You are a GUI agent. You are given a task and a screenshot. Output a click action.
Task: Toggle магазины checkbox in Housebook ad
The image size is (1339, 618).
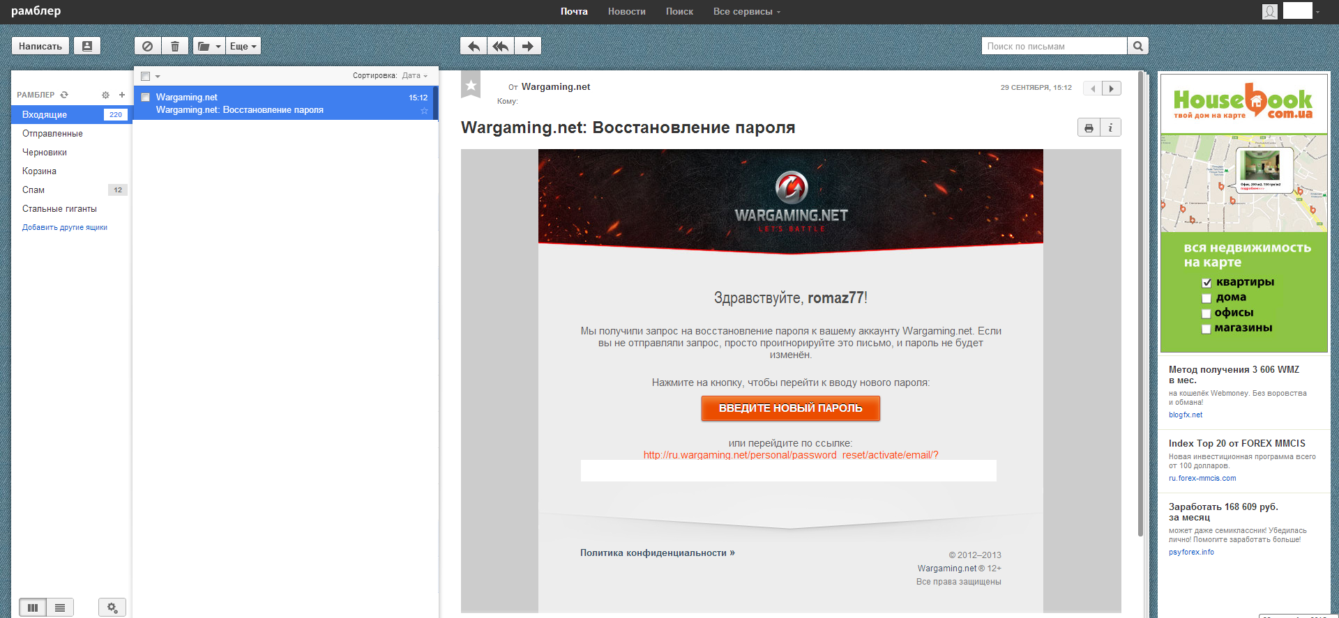tap(1206, 329)
